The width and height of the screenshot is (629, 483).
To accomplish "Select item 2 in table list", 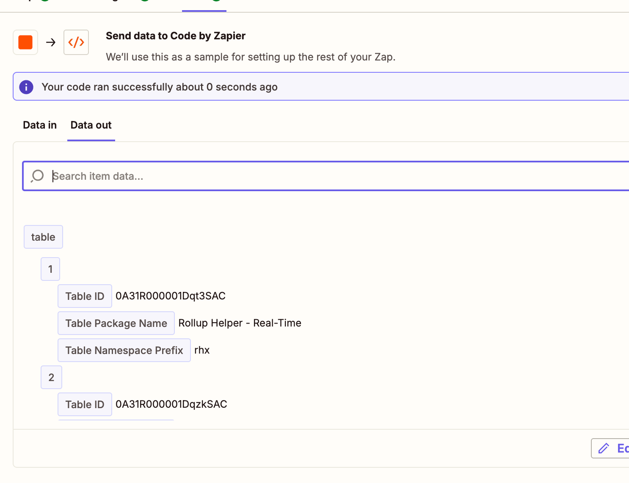I will [x=51, y=377].
